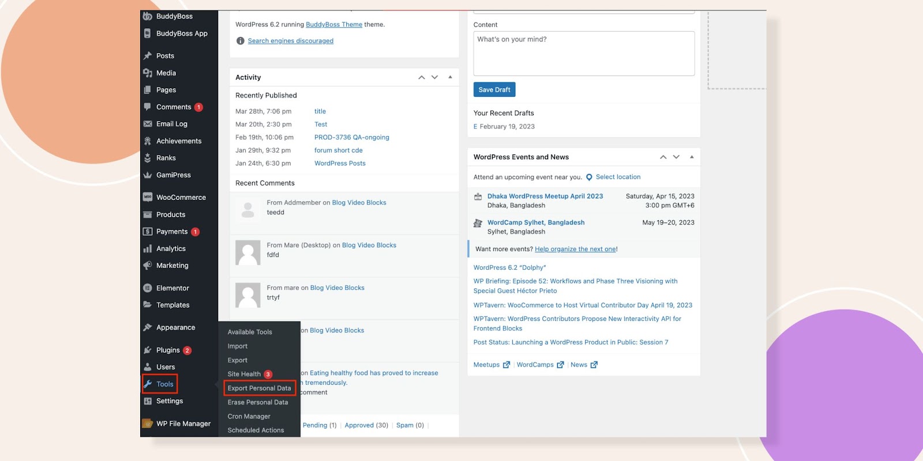Click the GamiPress crown icon
923x461 pixels.
click(x=148, y=175)
